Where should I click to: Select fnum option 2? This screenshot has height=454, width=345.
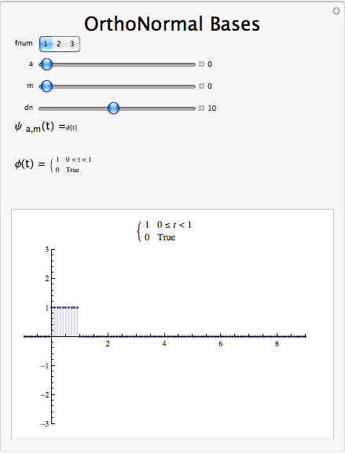point(59,44)
